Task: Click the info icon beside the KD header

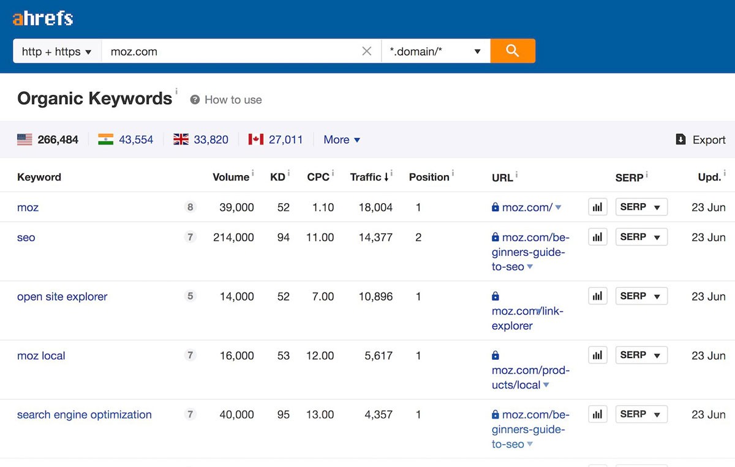Action: pos(288,173)
